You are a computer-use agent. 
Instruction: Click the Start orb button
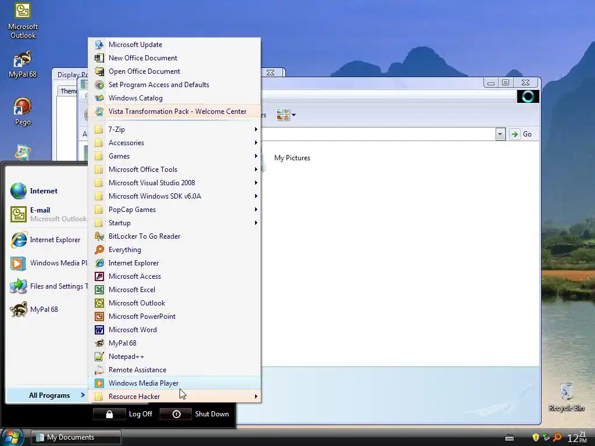(12, 437)
